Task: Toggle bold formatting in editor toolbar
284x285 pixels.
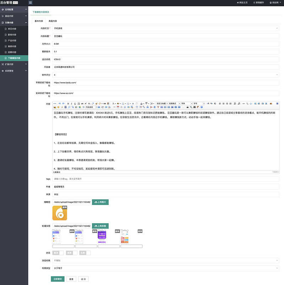Action: (x=68, y=103)
